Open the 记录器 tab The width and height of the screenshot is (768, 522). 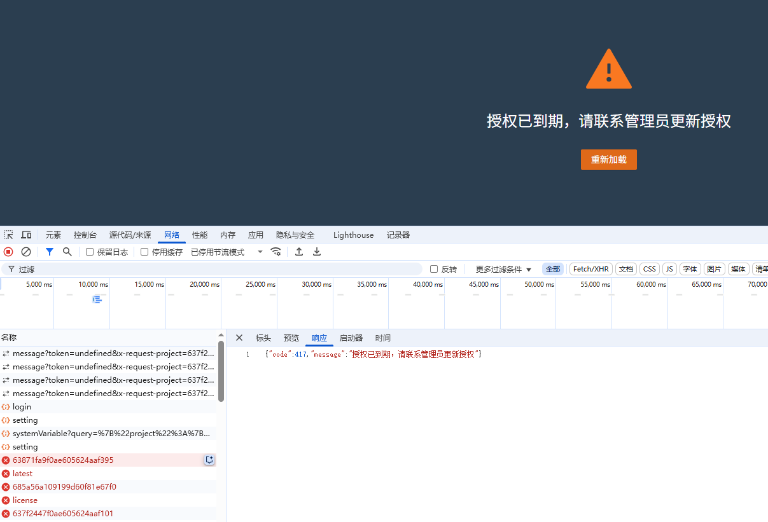pos(398,235)
